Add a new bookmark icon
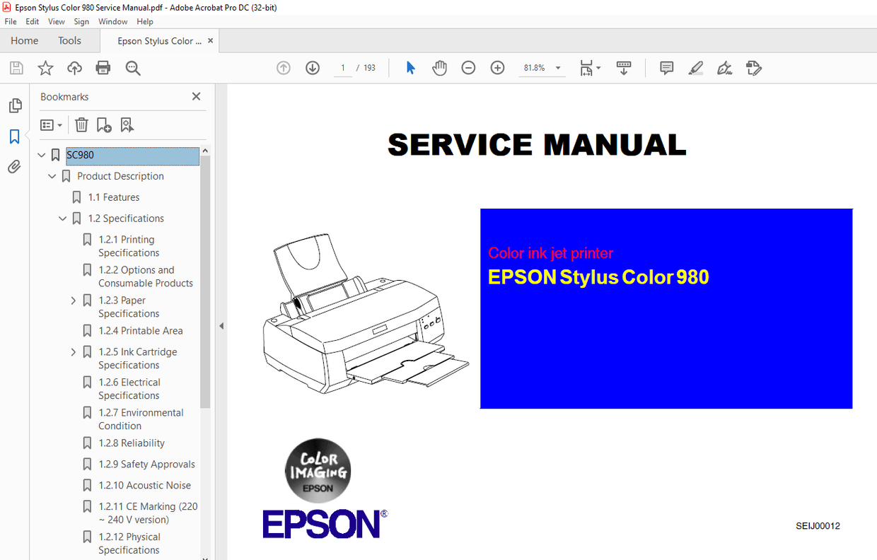Screen dimensions: 877x560 [104, 125]
